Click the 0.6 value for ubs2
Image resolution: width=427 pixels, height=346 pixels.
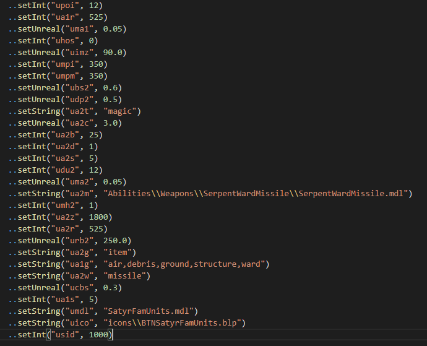click(x=110, y=88)
